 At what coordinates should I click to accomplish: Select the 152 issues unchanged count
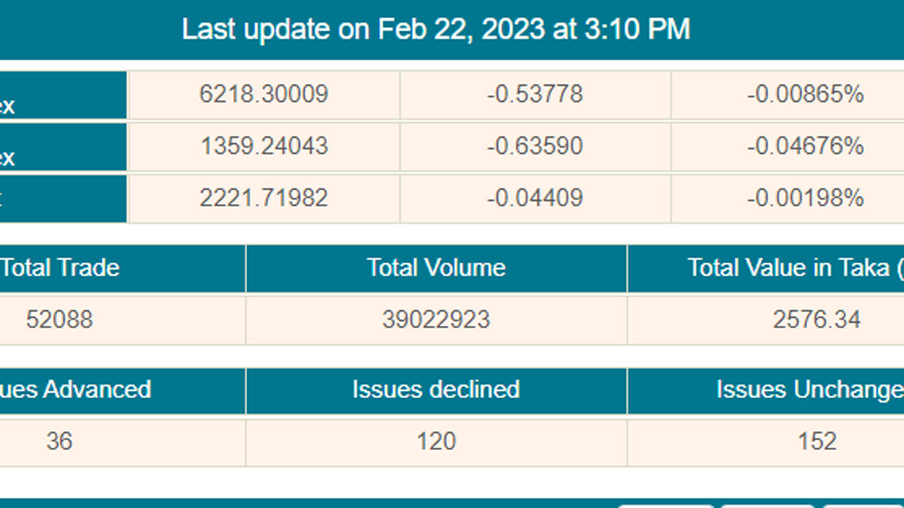pyautogui.click(x=817, y=440)
